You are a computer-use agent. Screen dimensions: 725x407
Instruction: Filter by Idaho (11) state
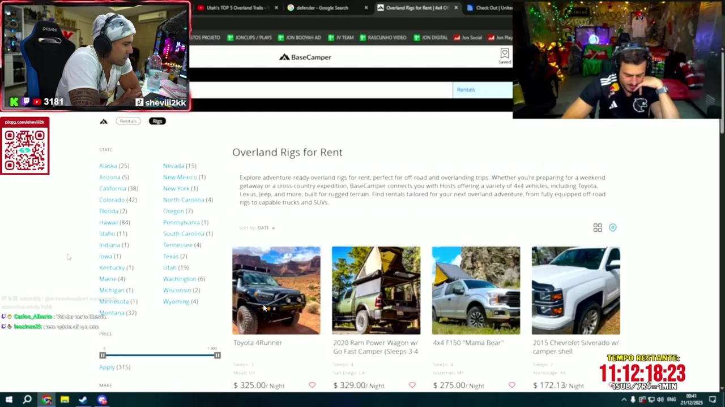click(x=113, y=233)
